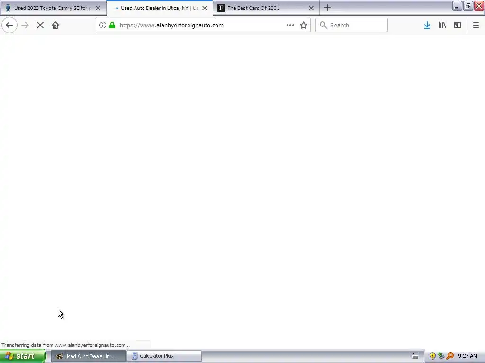Screen dimensions: 485x363
Task: Click the address bar URL alanbyerforeignauto.com
Action: tap(171, 26)
